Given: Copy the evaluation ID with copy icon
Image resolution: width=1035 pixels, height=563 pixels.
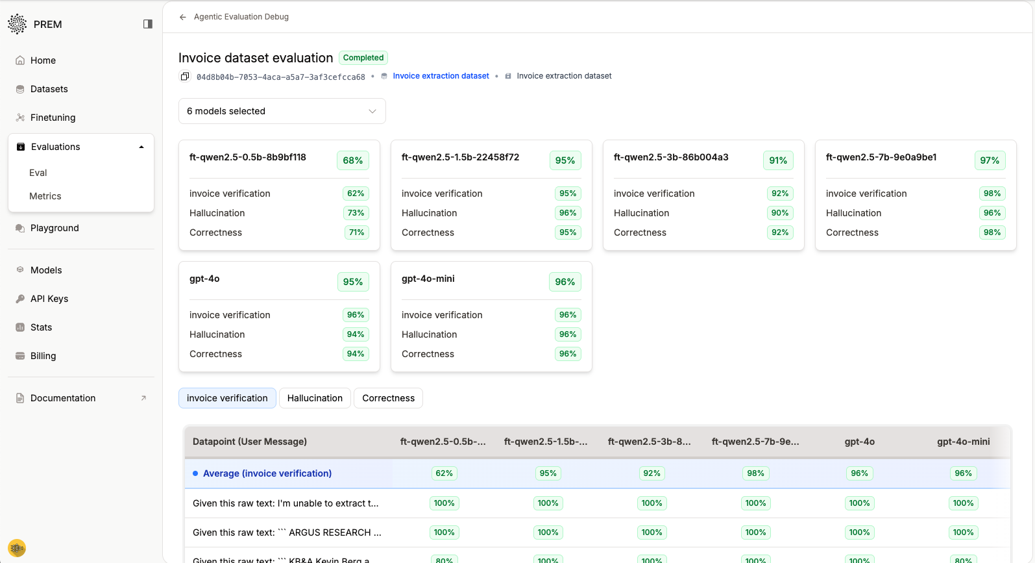Looking at the screenshot, I should pyautogui.click(x=185, y=77).
